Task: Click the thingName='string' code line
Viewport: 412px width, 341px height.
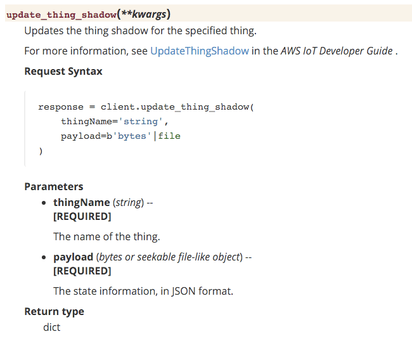Action: click(x=114, y=122)
